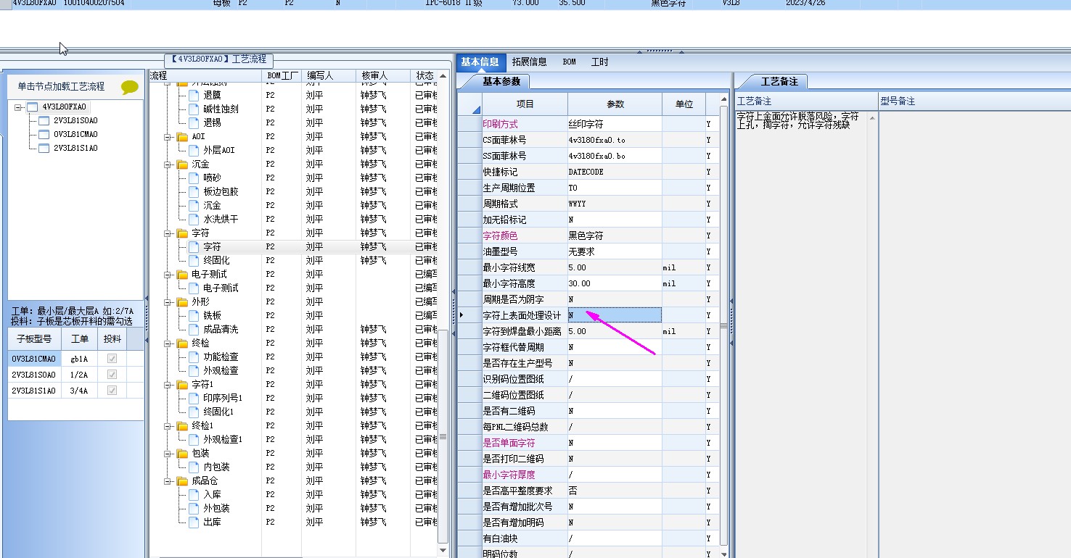
Task: Click the document icon of 功能检查 step
Action: click(194, 357)
